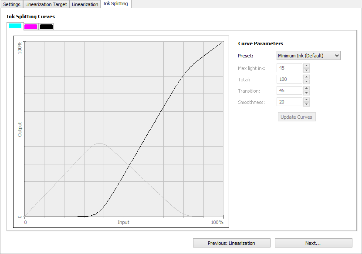Image resolution: width=362 pixels, height=254 pixels.
Task: Select the black ink curve tab
Action: (x=46, y=27)
